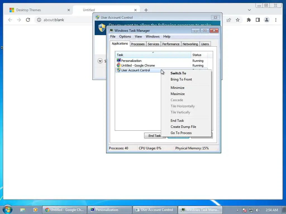
Task: Open the Help menu in Task Manager
Action: click(167, 37)
